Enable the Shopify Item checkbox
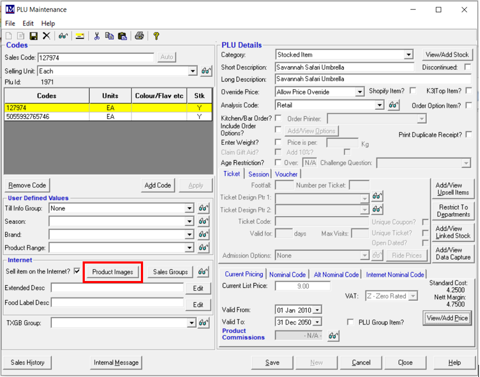 click(x=413, y=91)
